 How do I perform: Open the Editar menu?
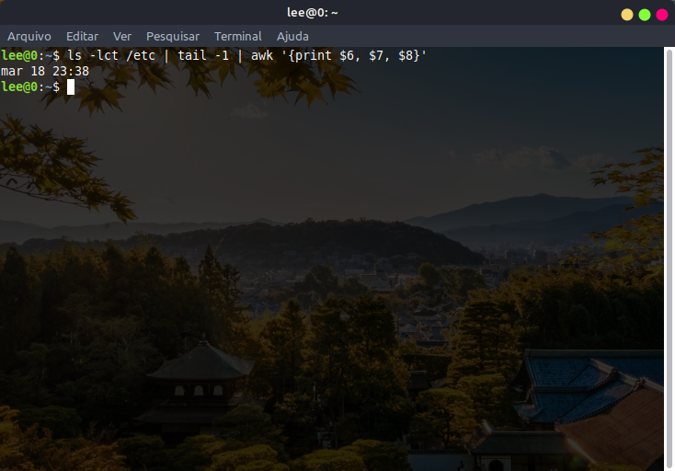[82, 36]
